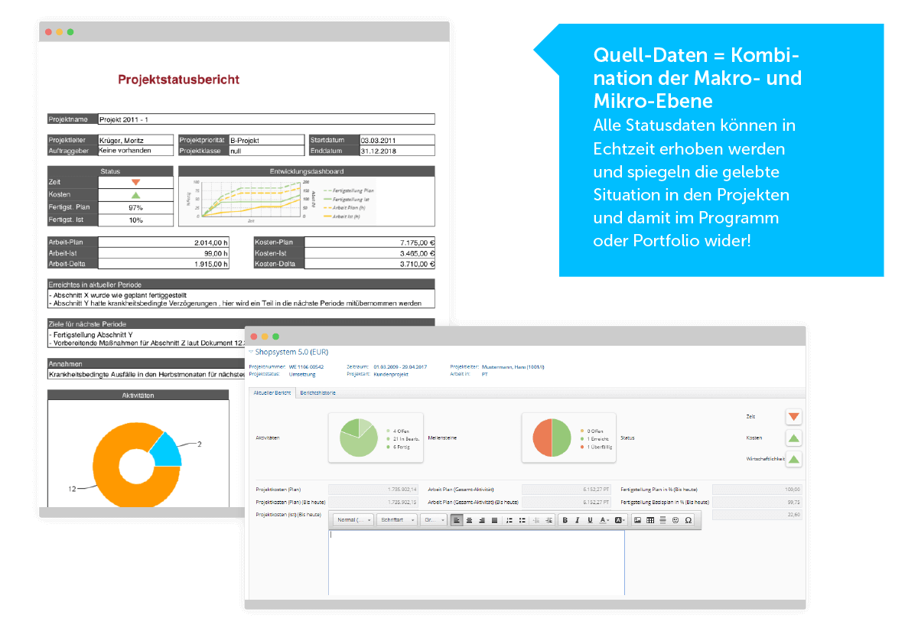Toggle the Wirtschaftlichkeit status indicator
This screenshot has width=918, height=628.
pyautogui.click(x=793, y=460)
